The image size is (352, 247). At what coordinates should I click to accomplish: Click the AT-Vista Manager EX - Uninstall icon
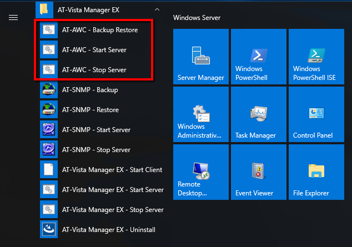(x=48, y=230)
